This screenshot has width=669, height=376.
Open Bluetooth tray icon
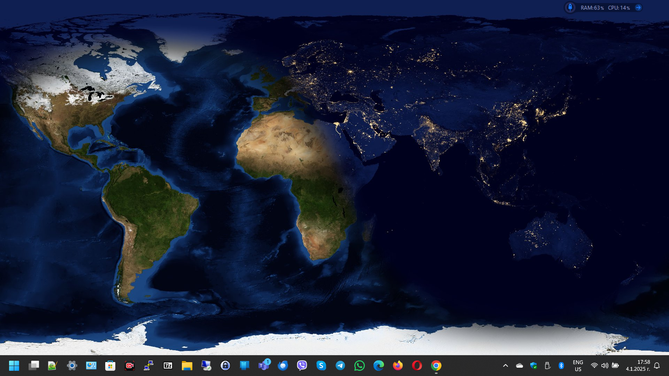click(561, 366)
